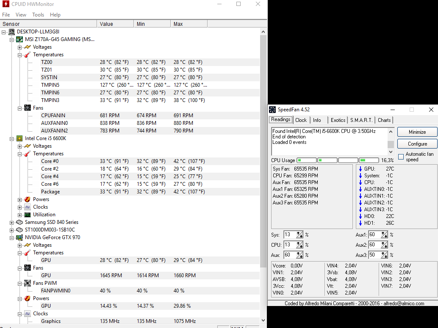Click the first CPU Usage bar in SpeedFan
Viewport: 438px width, 328px height.
pos(306,160)
